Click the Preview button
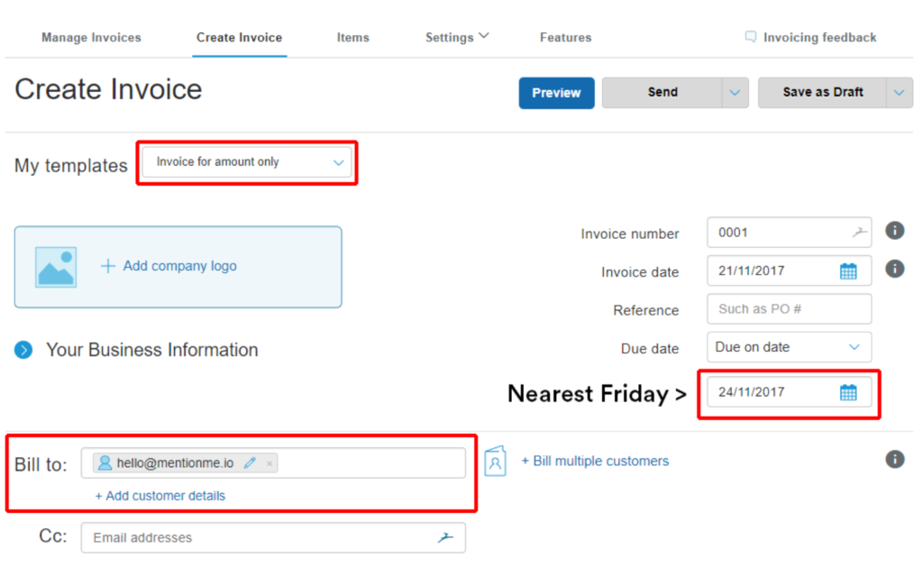 [x=556, y=93]
